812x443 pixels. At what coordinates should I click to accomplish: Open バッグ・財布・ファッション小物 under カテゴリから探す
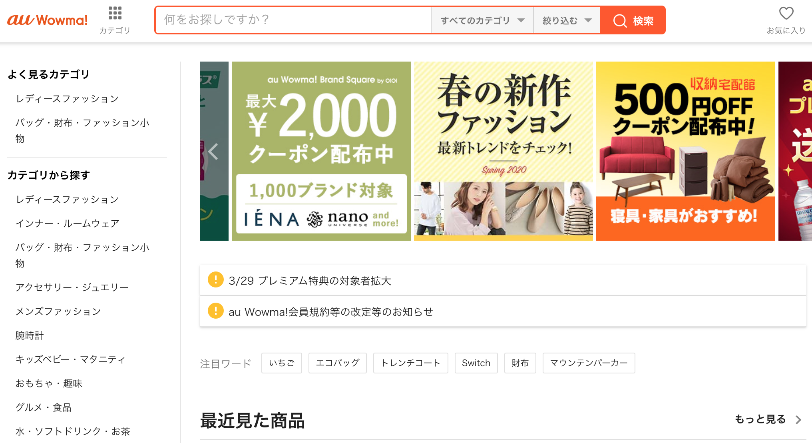[83, 255]
